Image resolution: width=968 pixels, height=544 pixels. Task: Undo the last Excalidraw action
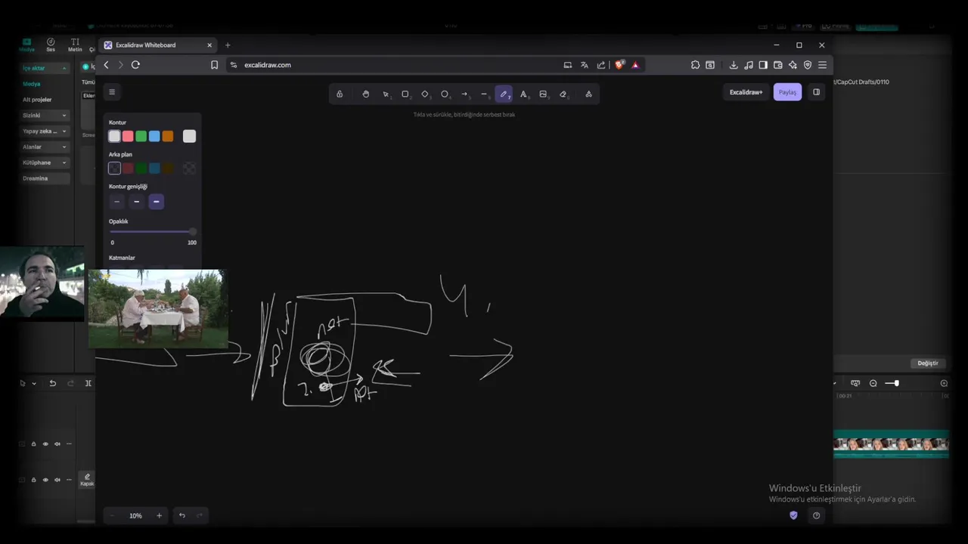(x=181, y=515)
